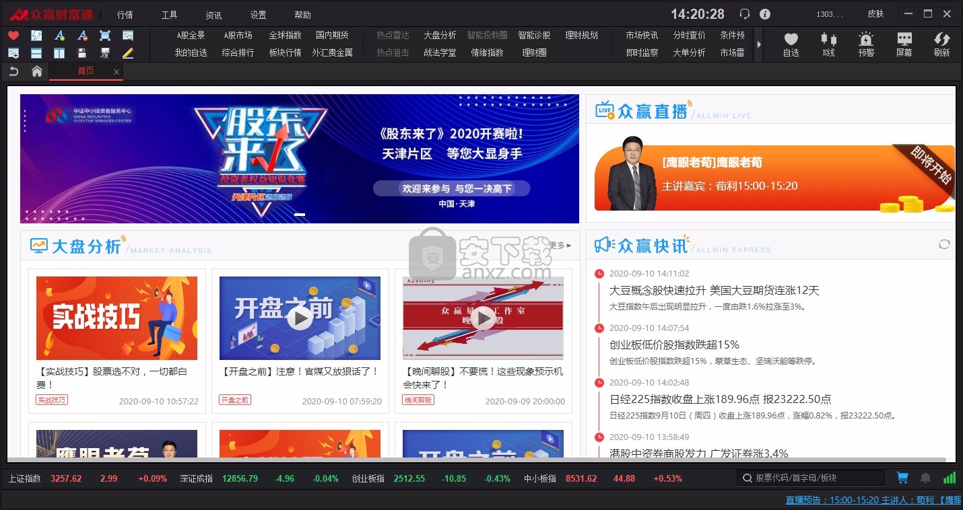Play the 开盘之前 video
Screen dimensions: 963x510
(300, 318)
